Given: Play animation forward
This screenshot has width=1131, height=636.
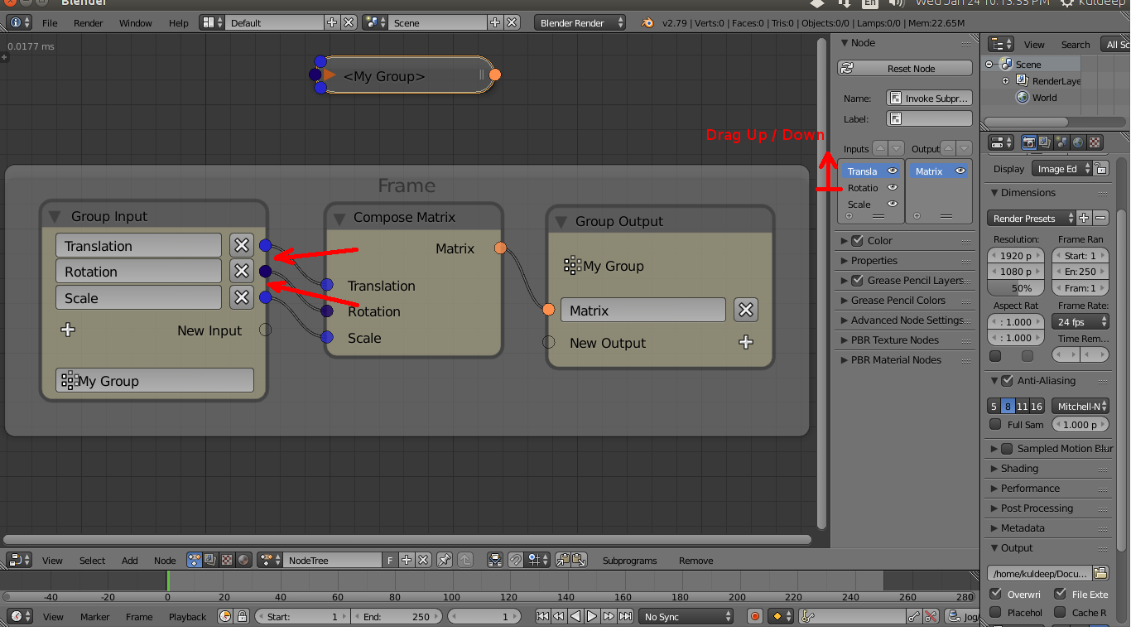Looking at the screenshot, I should (592, 616).
